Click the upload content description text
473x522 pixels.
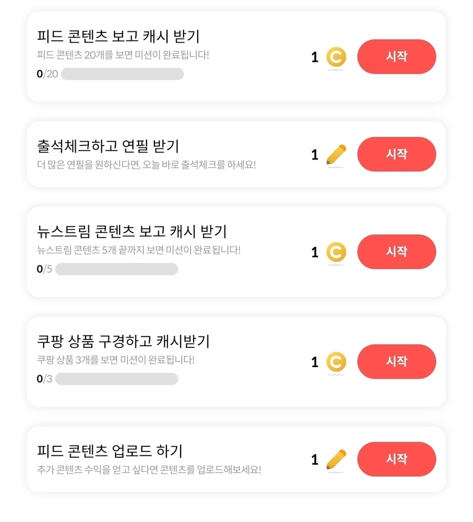click(149, 470)
